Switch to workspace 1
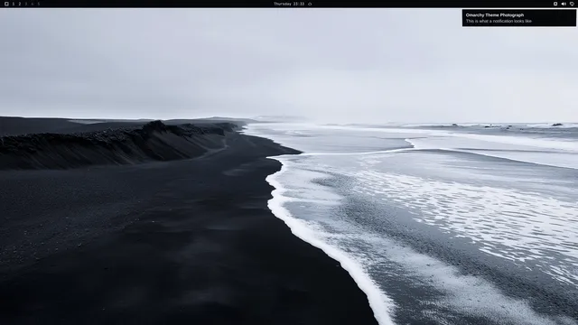This screenshot has width=578, height=325. 14,4
